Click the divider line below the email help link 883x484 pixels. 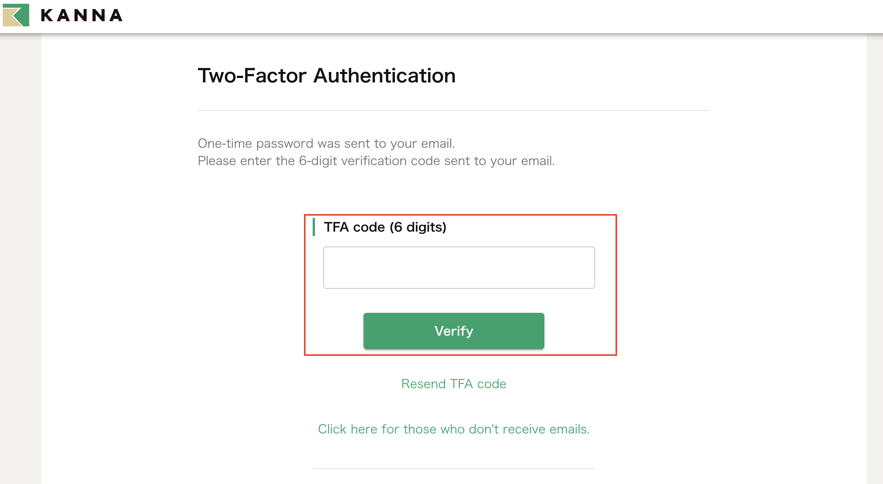pyautogui.click(x=454, y=469)
